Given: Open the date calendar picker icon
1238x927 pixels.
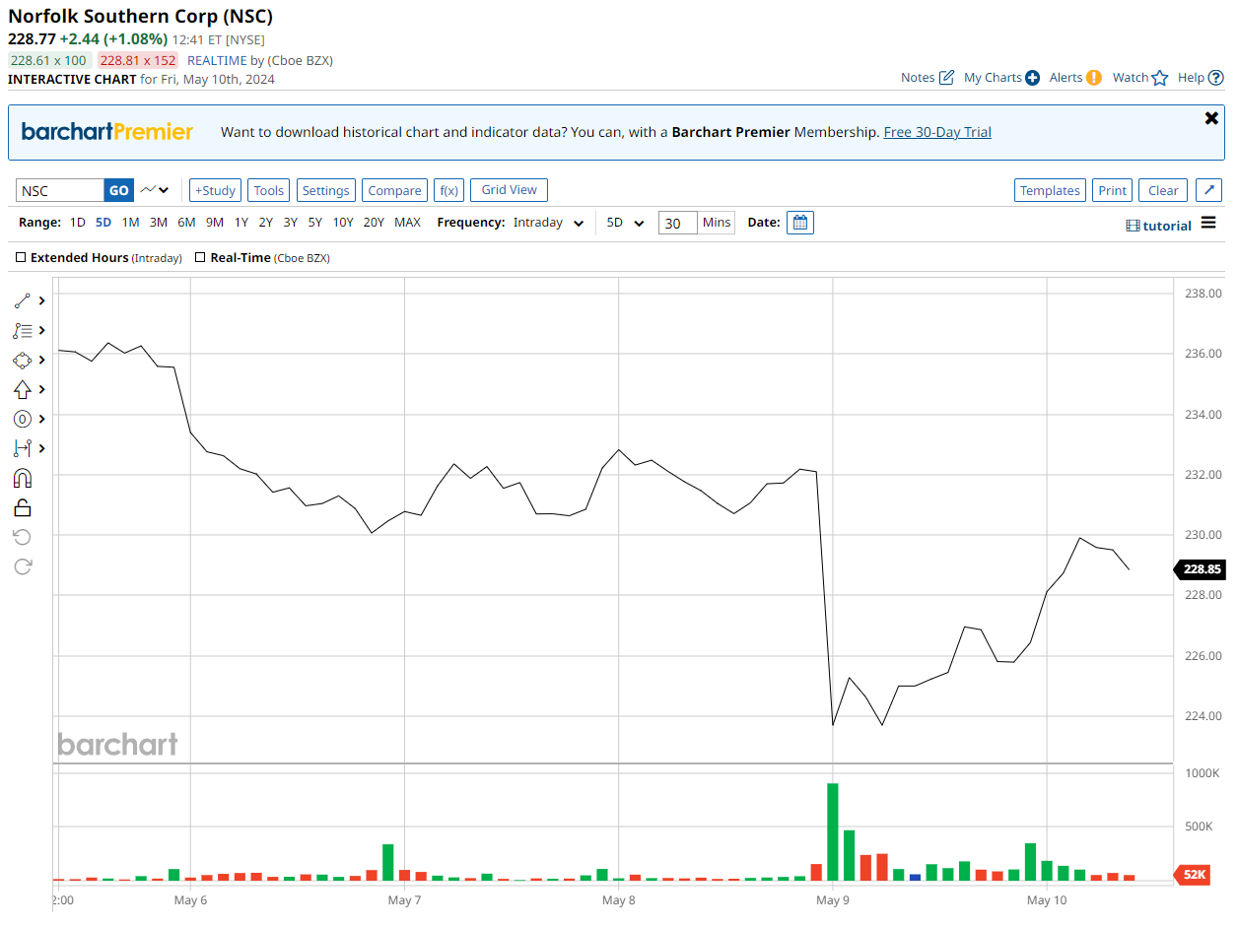Looking at the screenshot, I should [x=800, y=223].
